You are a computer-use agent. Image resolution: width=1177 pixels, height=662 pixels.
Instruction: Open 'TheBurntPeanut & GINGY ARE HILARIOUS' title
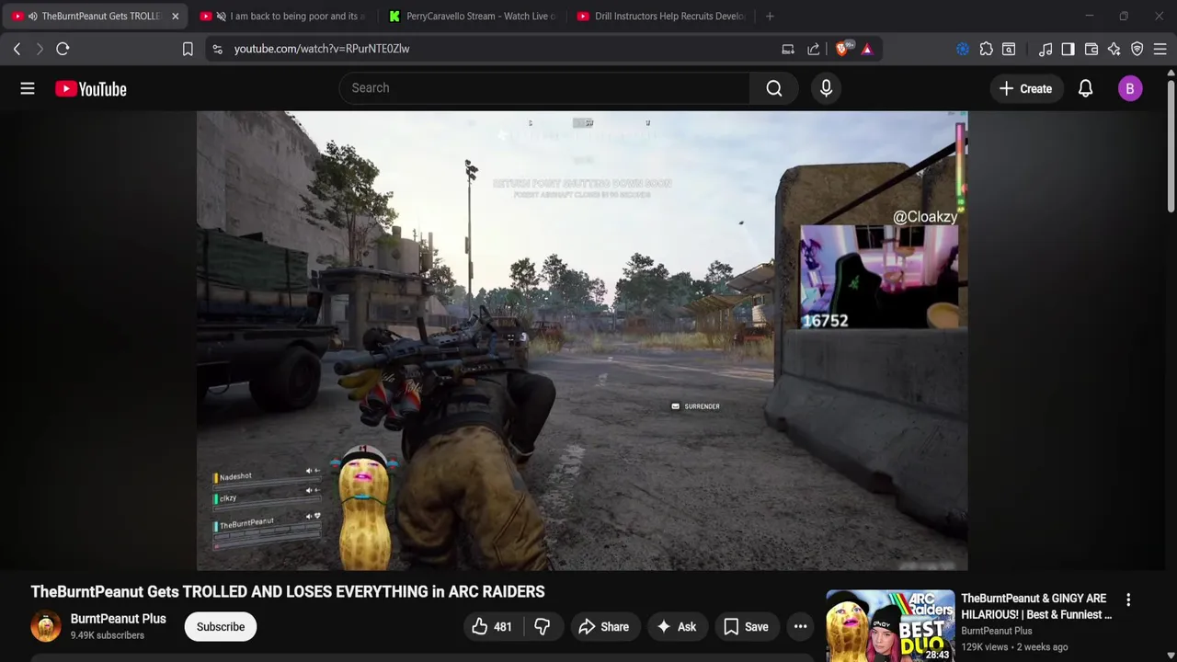[1036, 606]
